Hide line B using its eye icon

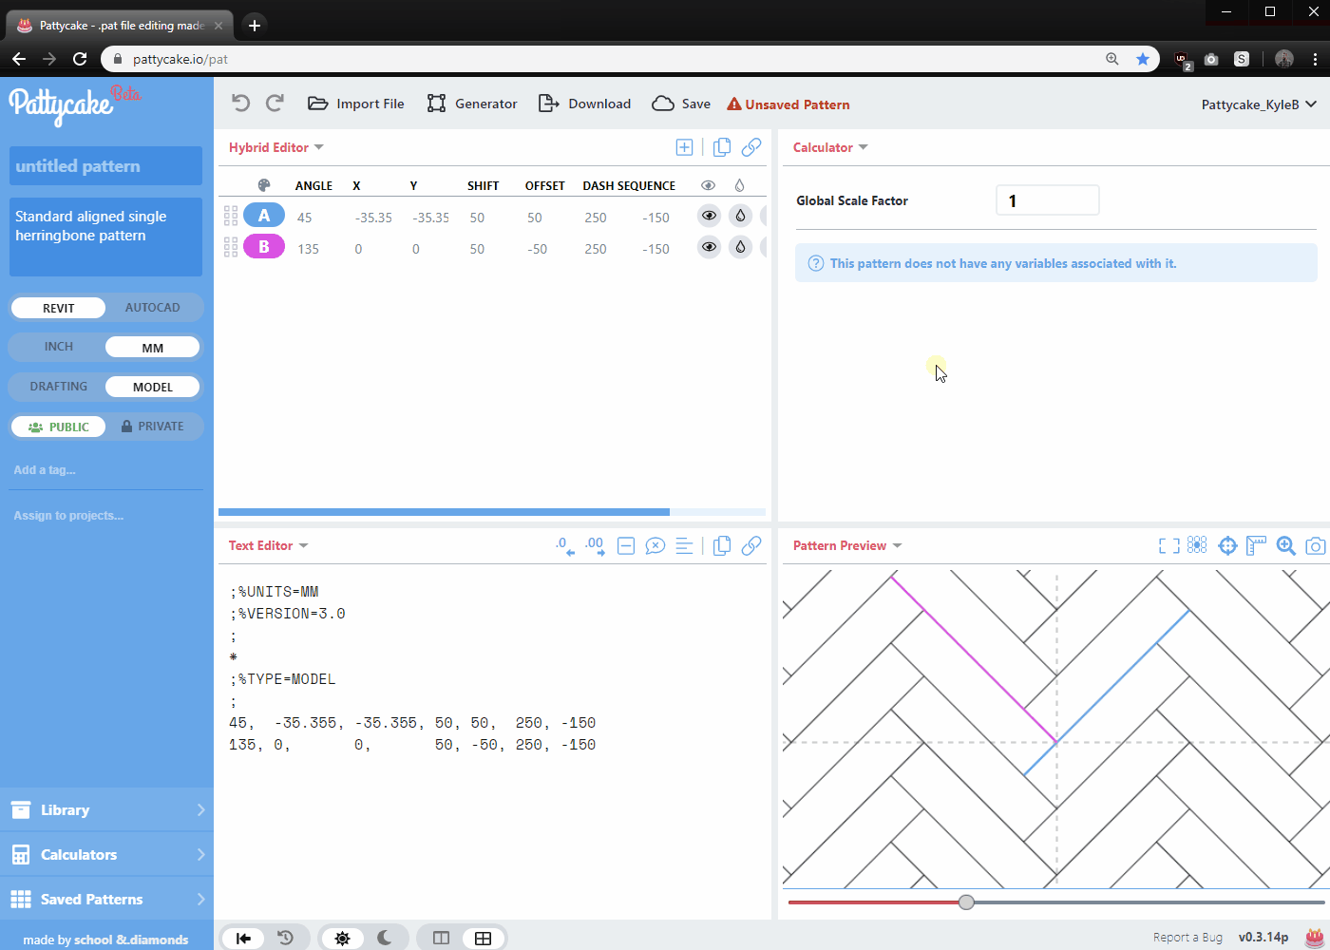coord(709,247)
